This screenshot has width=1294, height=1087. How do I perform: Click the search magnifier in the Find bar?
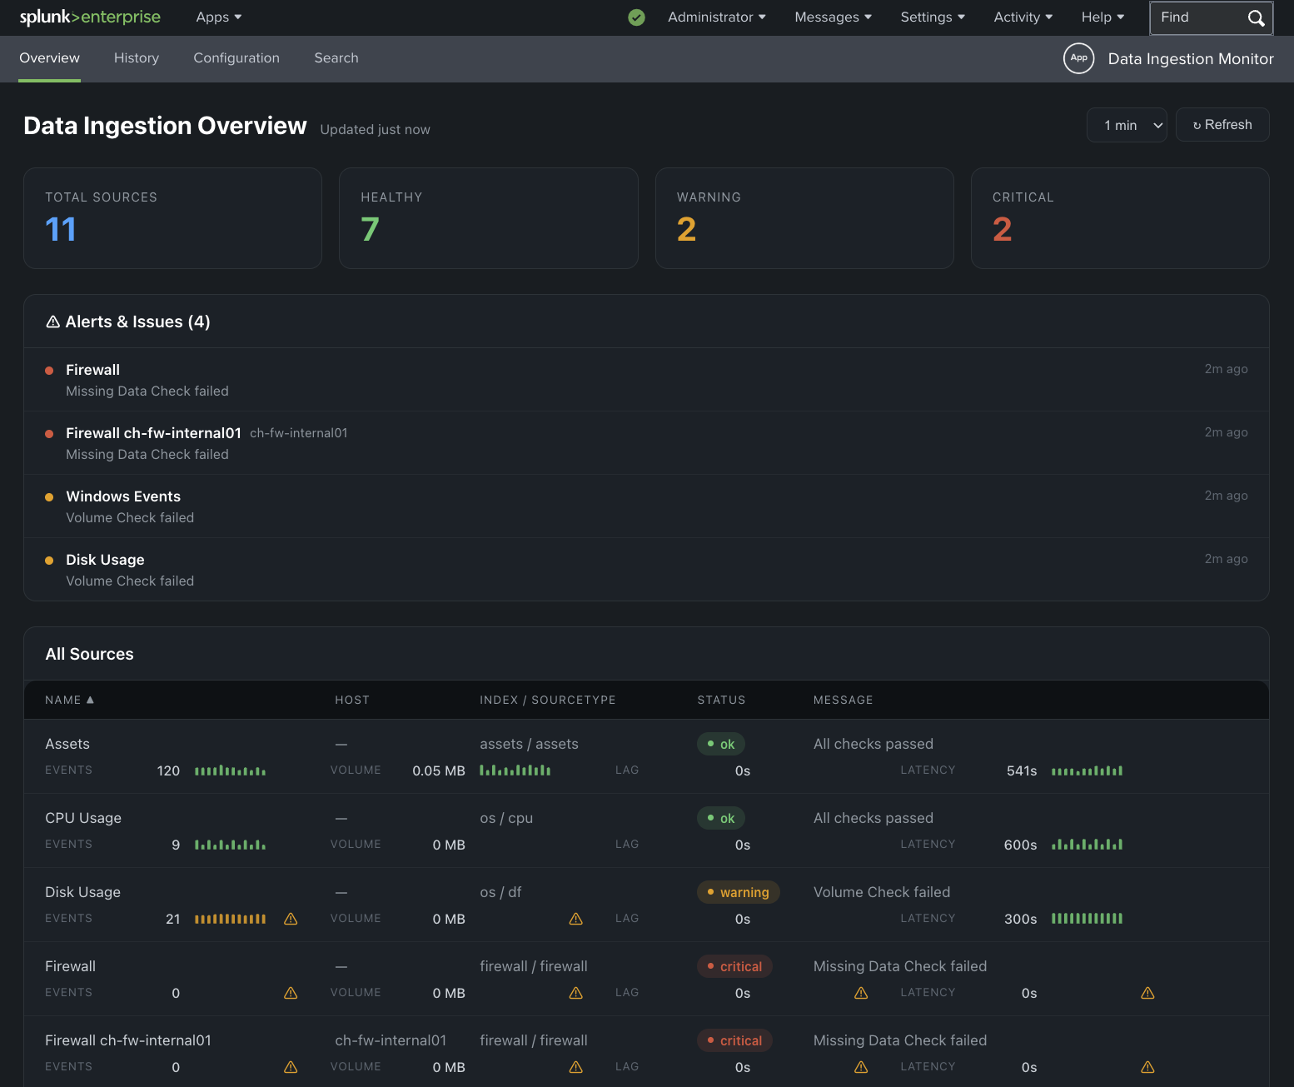1257,17
